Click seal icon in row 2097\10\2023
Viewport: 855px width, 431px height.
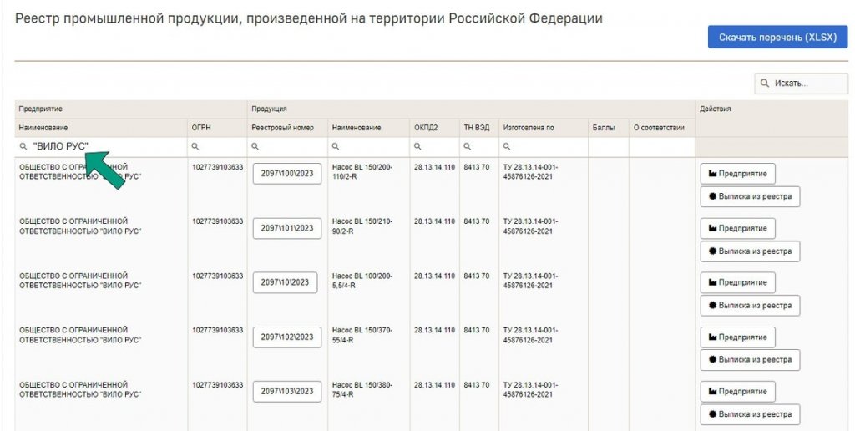[x=712, y=306]
